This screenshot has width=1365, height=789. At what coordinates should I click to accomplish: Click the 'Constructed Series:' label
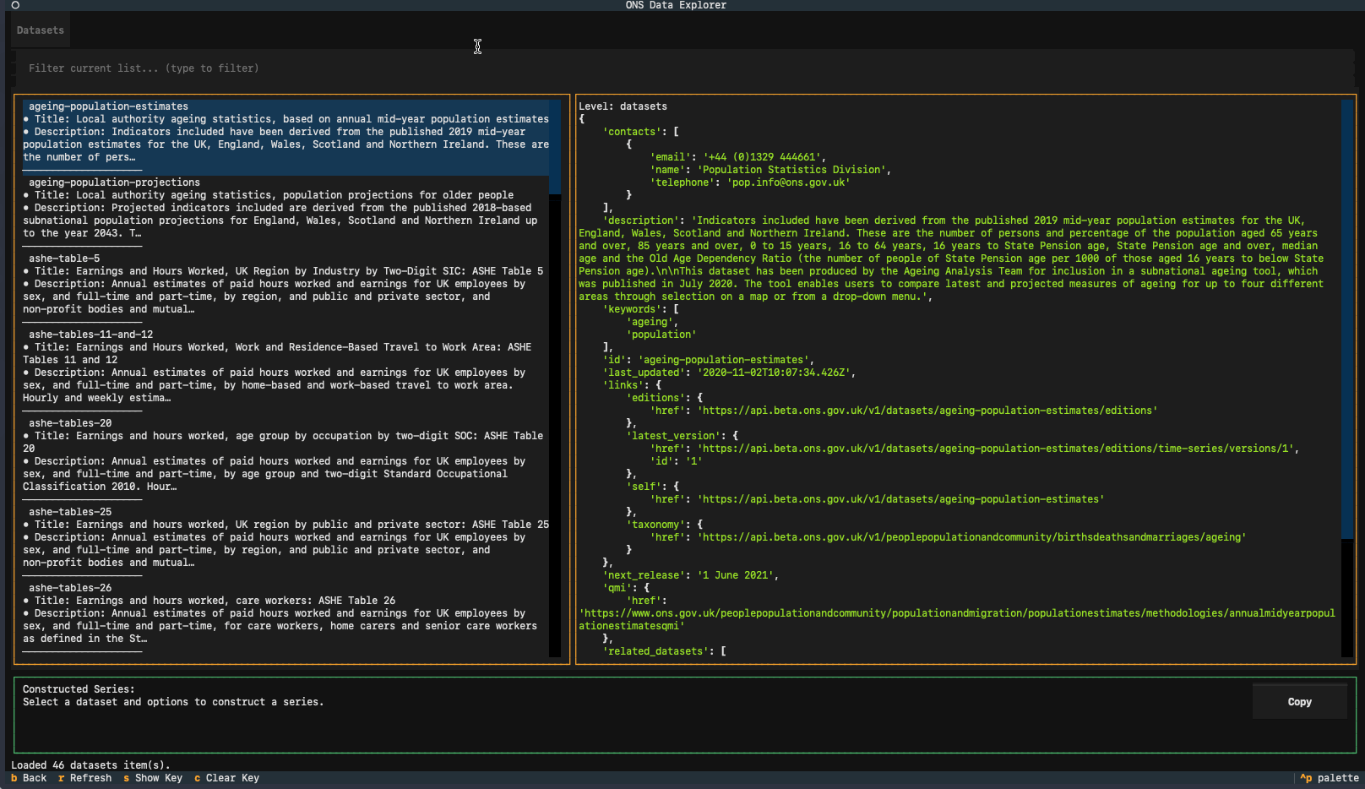pyautogui.click(x=79, y=689)
